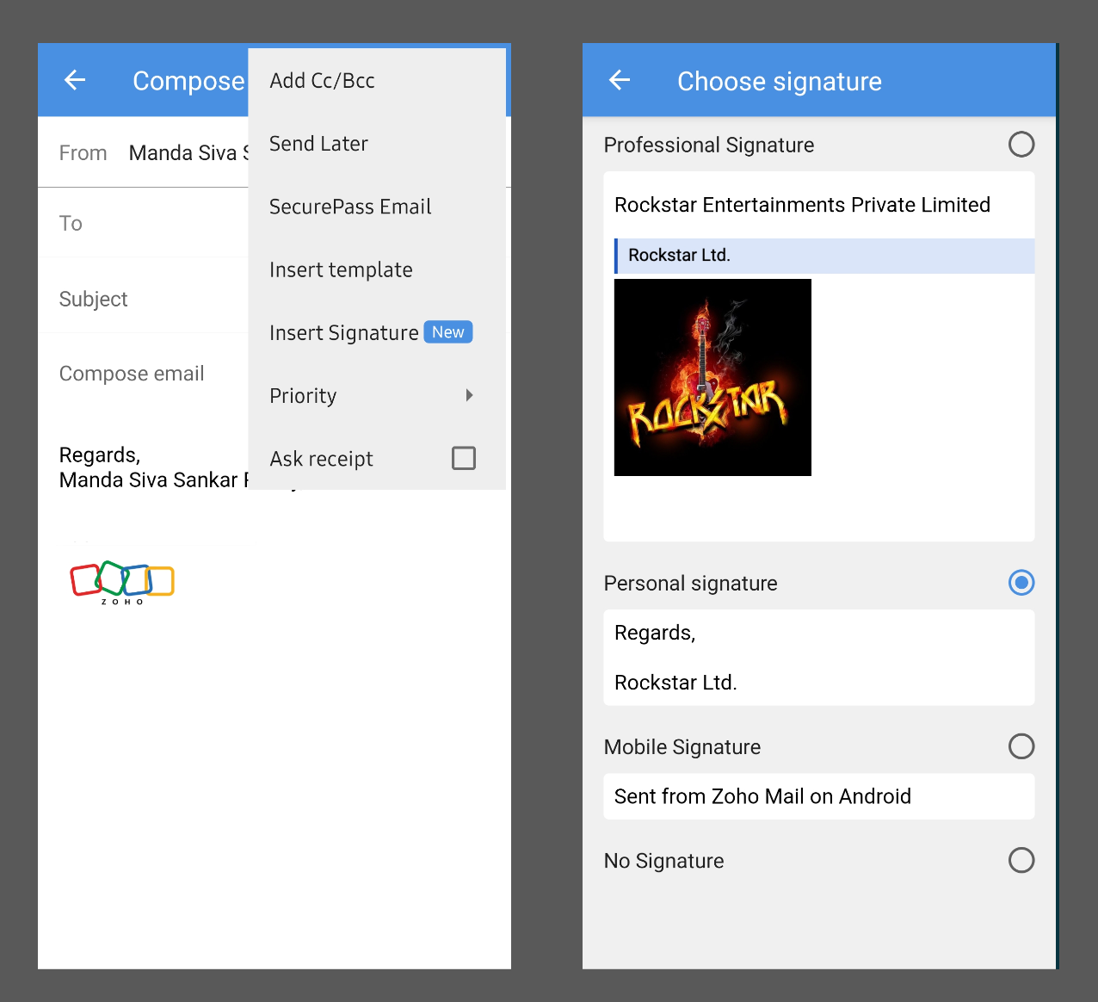Go back from the Compose screen
The width and height of the screenshot is (1098, 1002).
[75, 80]
